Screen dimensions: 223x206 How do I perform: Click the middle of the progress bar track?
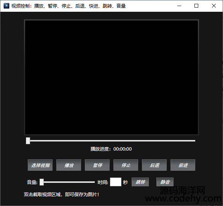(x=110, y=141)
